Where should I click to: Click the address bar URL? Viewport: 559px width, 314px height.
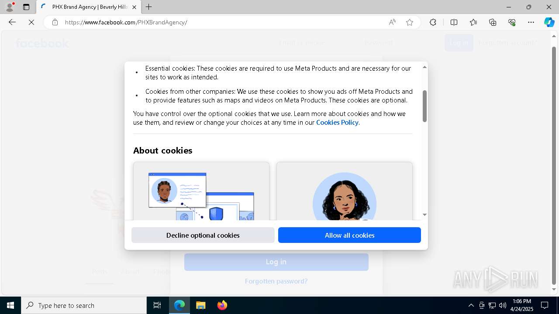click(x=126, y=22)
